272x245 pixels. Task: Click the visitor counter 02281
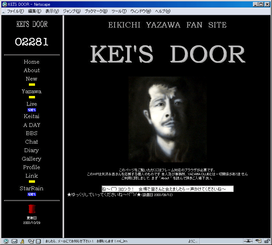click(x=32, y=42)
